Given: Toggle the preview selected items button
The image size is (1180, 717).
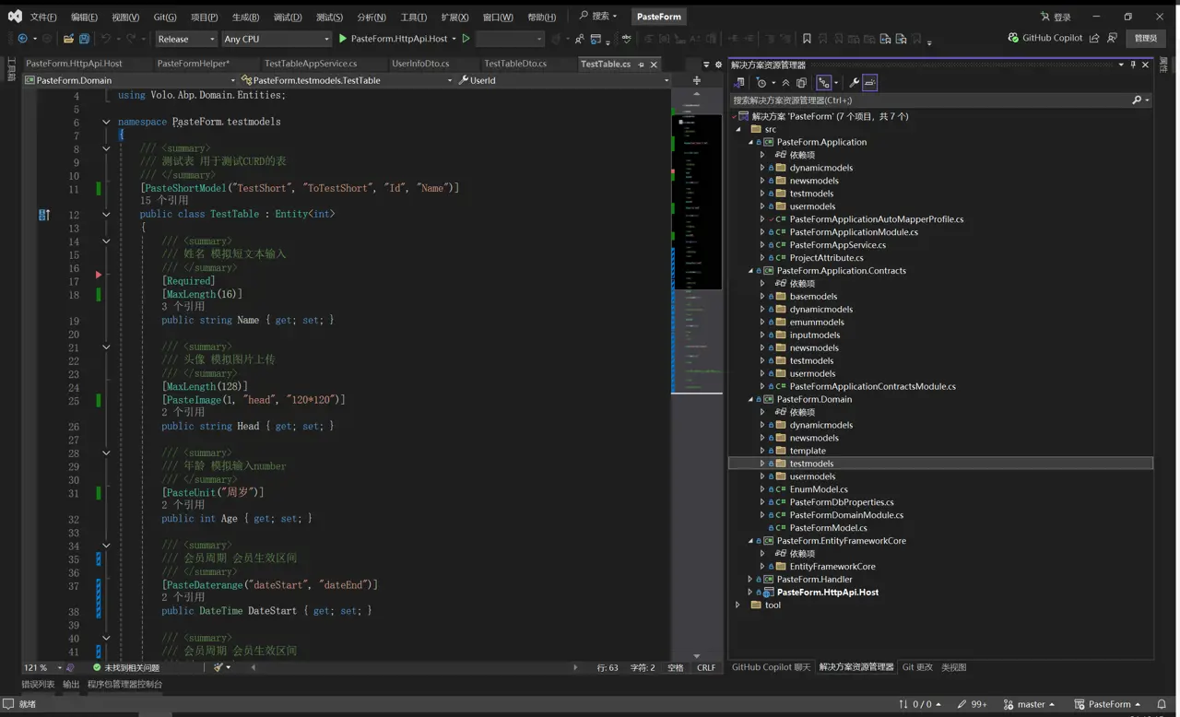Looking at the screenshot, I should pyautogui.click(x=869, y=83).
